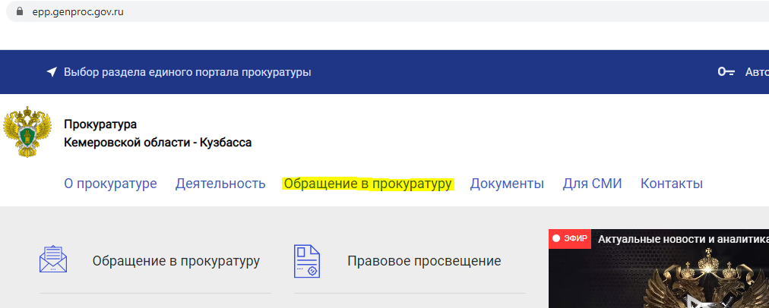
Task: Open the 'Контакты' menu
Action: 672,184
